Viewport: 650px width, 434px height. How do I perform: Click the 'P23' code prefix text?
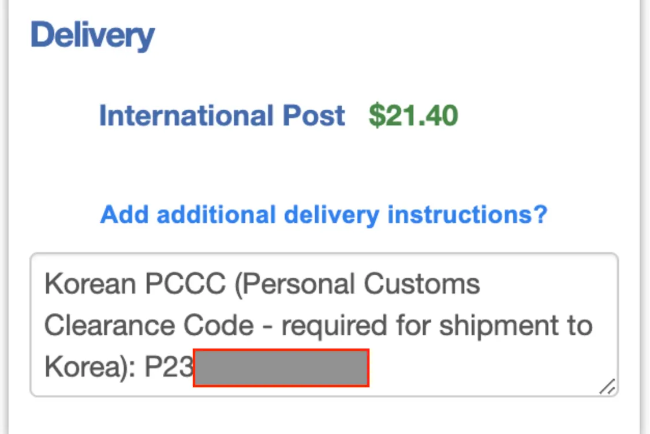(x=168, y=368)
